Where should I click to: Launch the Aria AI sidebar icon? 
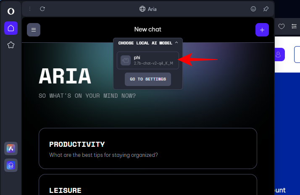tap(11, 148)
